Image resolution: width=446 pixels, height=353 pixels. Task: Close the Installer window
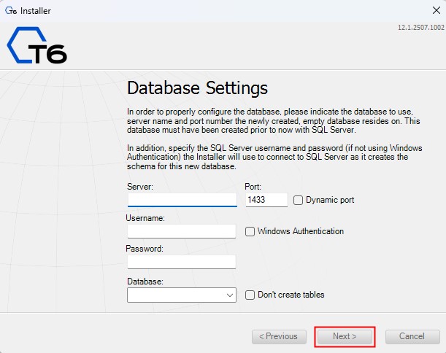click(x=437, y=10)
